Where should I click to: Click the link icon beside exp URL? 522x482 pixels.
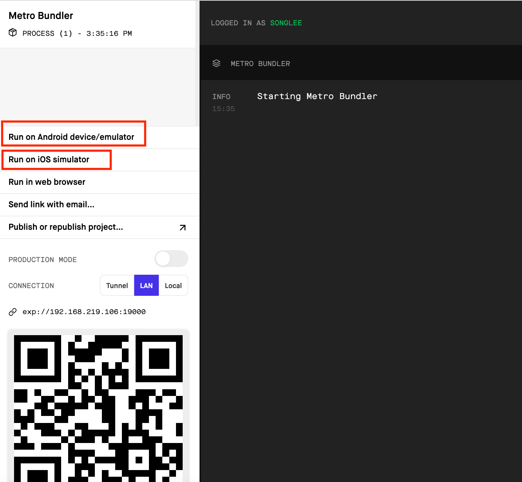(x=13, y=312)
